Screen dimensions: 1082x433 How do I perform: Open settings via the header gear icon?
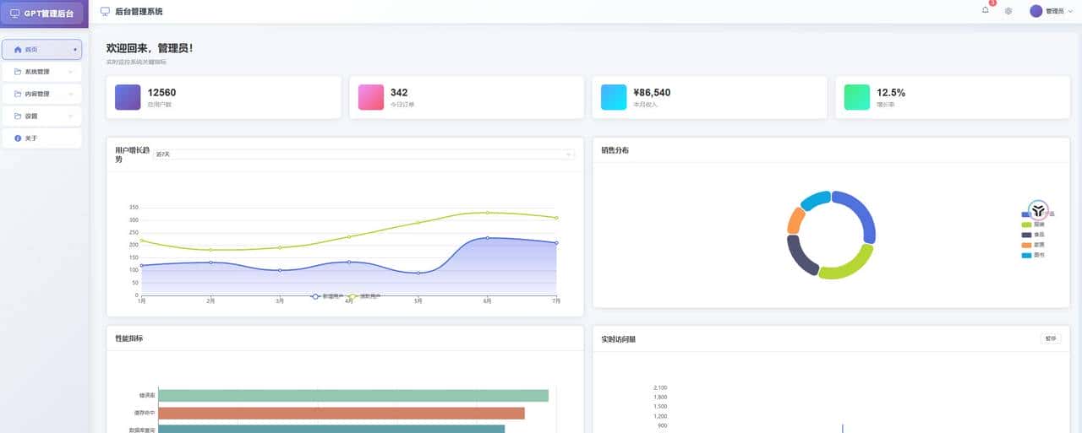tap(1008, 11)
